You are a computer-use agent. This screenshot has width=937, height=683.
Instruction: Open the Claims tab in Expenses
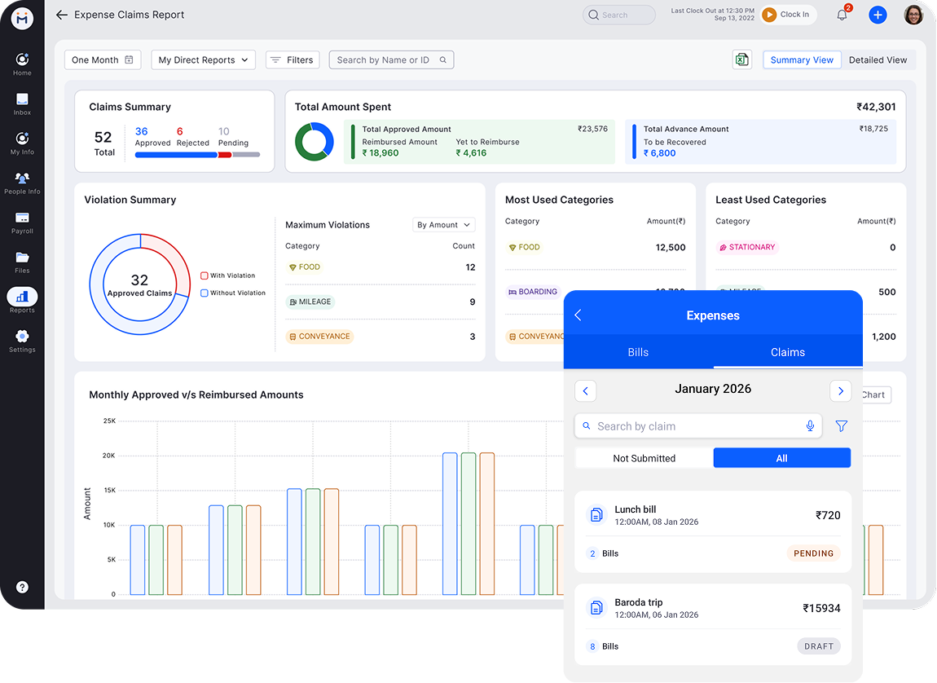coord(788,352)
